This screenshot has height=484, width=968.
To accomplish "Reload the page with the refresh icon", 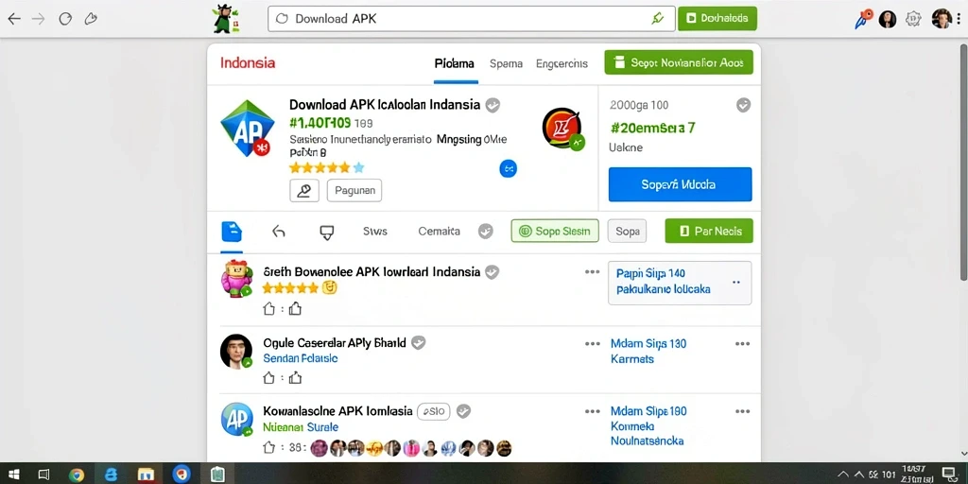I will (x=65, y=19).
